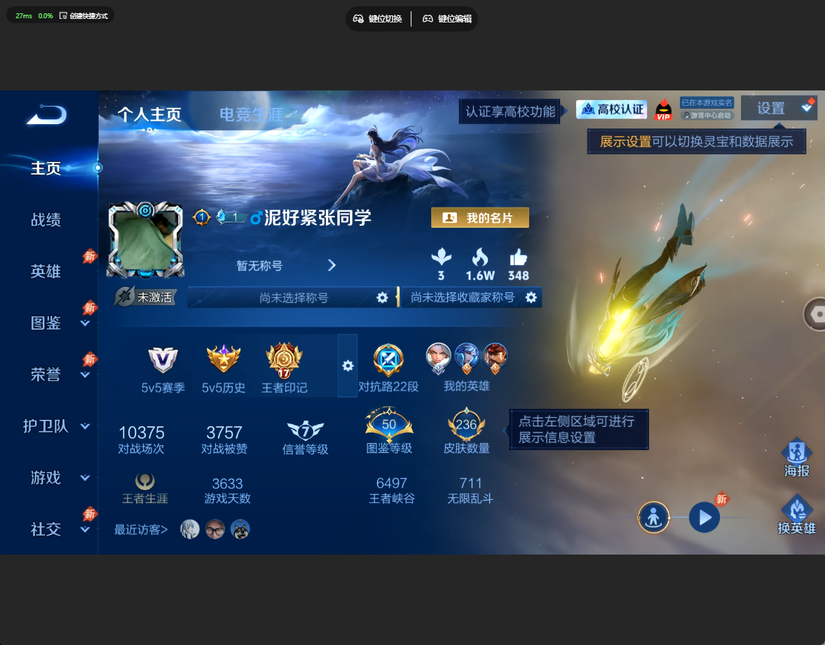Click the play animation button
The image size is (825, 645).
704,517
